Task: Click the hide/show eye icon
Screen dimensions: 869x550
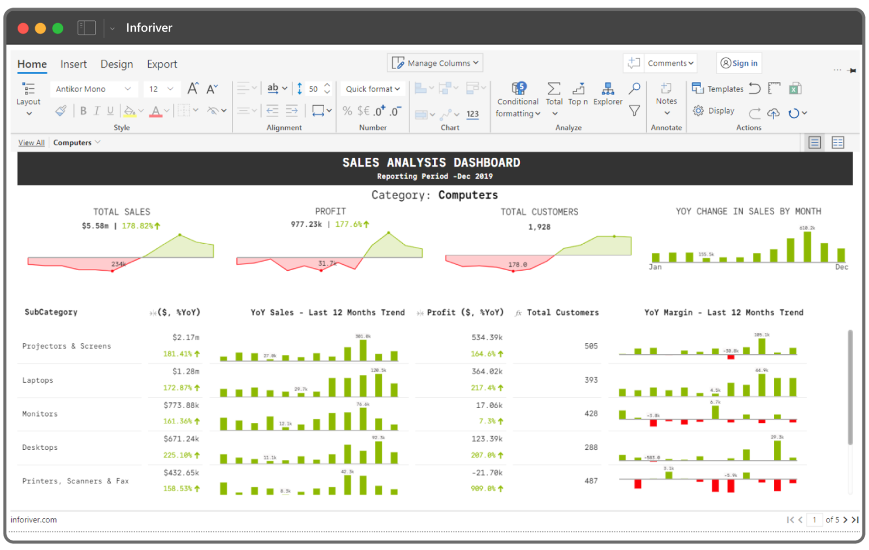Action: click(x=213, y=111)
